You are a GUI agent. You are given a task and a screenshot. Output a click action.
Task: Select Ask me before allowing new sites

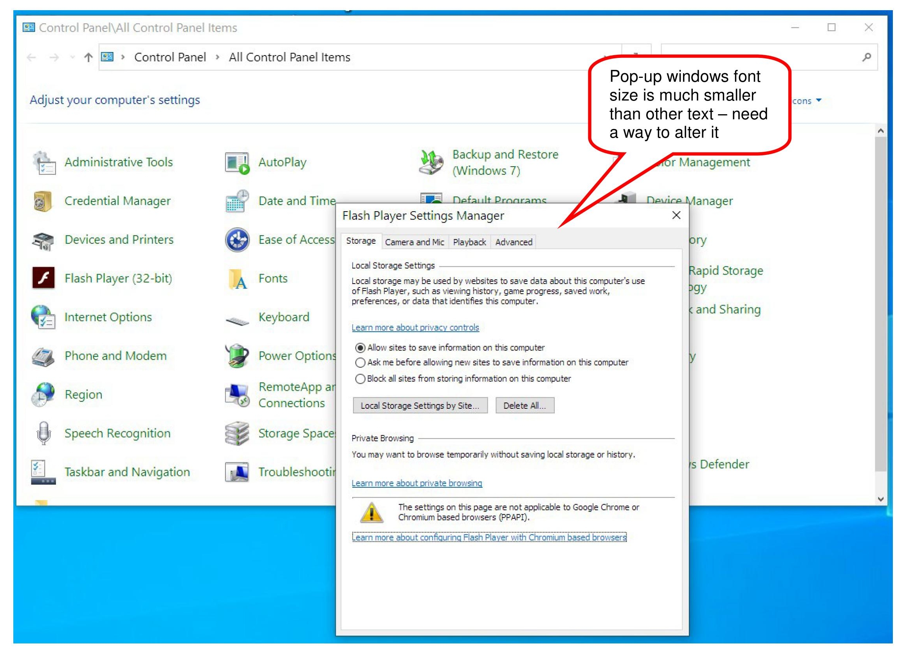click(x=361, y=363)
